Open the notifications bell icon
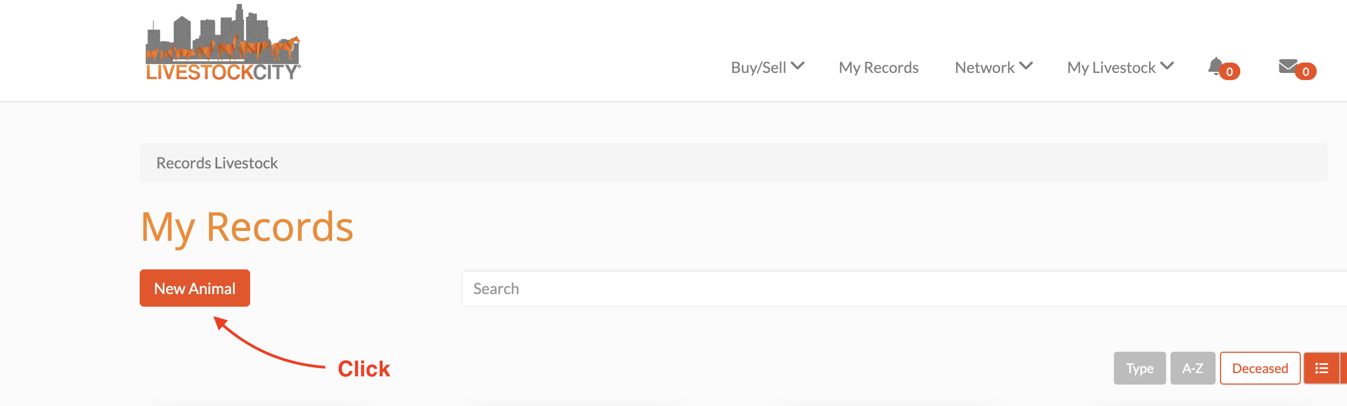The height and width of the screenshot is (406, 1347). (1215, 66)
